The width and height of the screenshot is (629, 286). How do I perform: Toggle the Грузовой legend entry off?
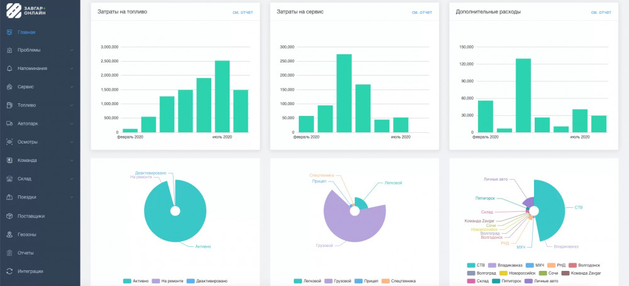coord(337,281)
